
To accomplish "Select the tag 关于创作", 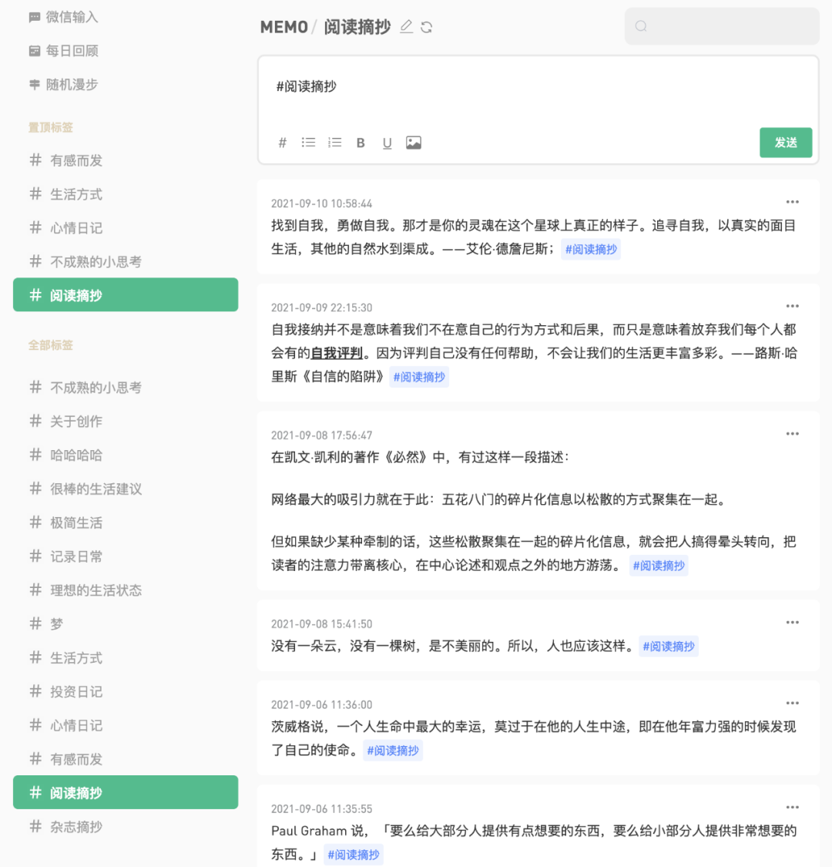I will tap(126, 422).
